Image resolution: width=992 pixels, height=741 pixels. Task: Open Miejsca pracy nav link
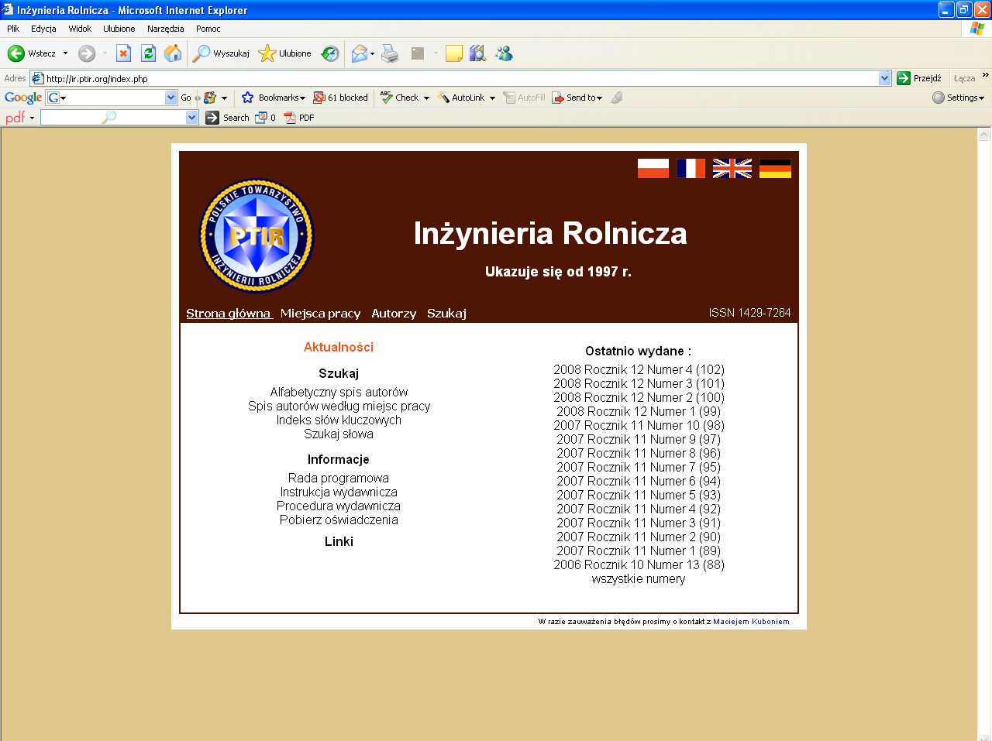point(321,314)
